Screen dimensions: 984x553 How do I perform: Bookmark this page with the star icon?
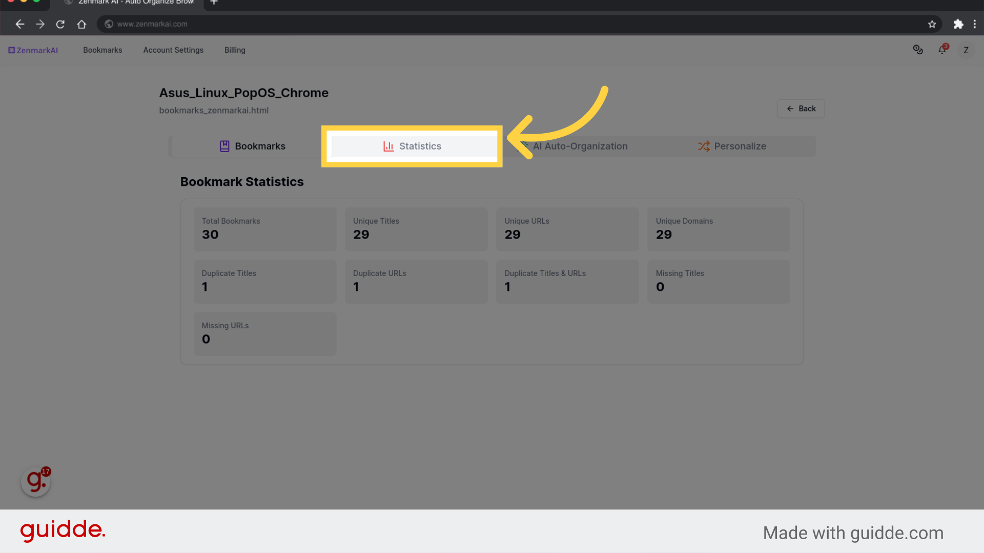pyautogui.click(x=932, y=24)
